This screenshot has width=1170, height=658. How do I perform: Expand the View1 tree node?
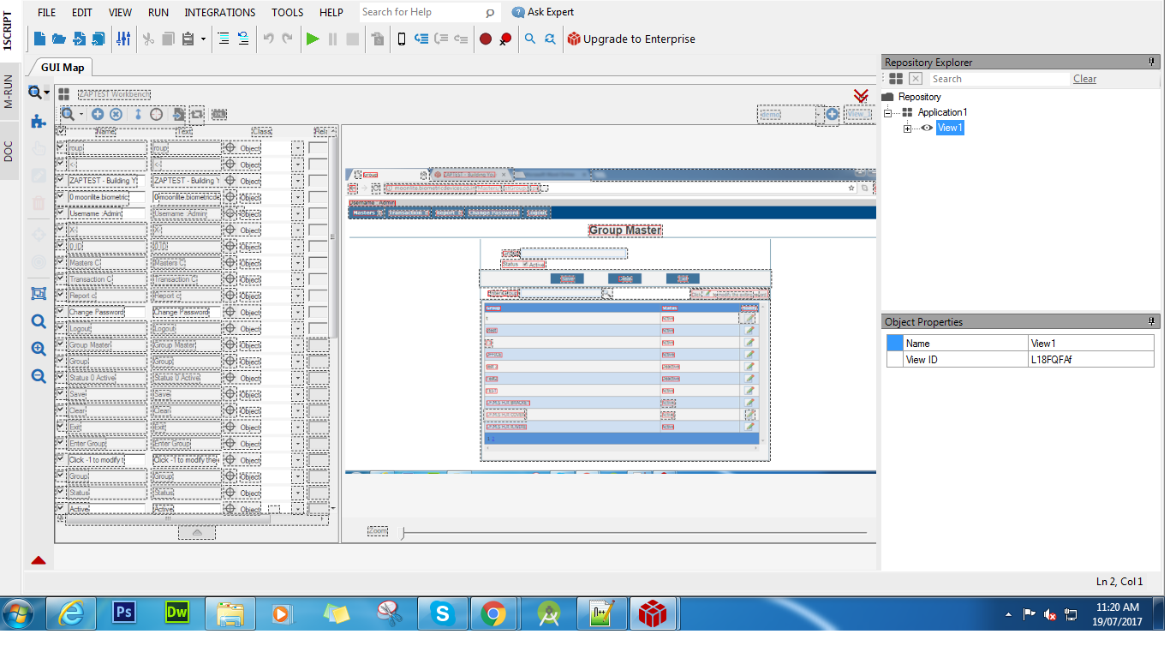point(908,129)
